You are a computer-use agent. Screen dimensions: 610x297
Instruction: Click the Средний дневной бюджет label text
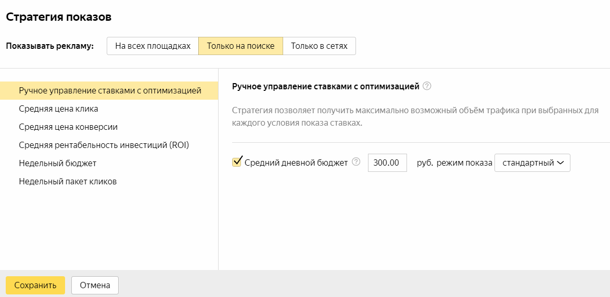296,163
